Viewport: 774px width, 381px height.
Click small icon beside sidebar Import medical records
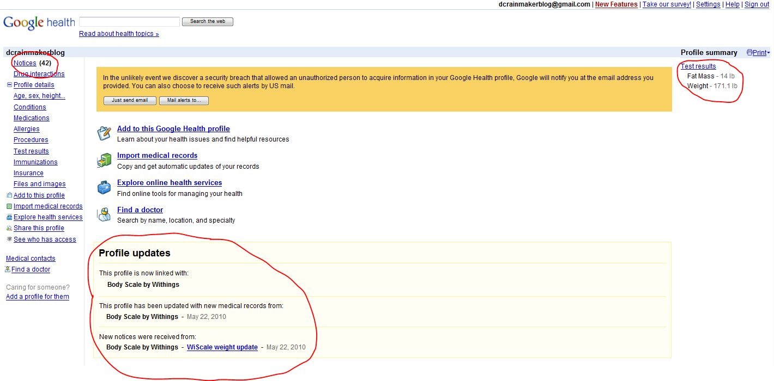[9, 206]
